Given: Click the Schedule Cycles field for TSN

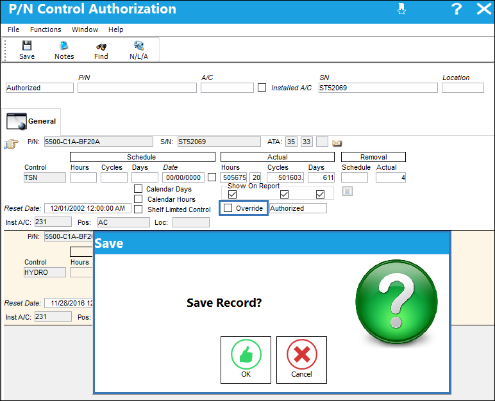Looking at the screenshot, I should pos(114,177).
